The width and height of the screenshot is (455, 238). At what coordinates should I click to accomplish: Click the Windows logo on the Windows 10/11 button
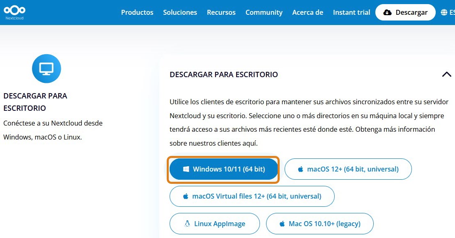point(186,169)
